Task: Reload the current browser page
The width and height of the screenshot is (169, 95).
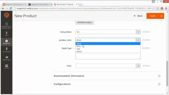Action: point(11,8)
